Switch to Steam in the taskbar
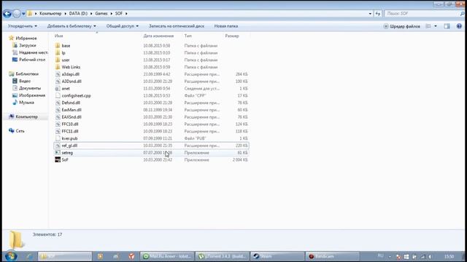 coord(277,256)
